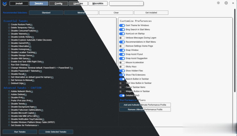This screenshot has width=237, height=136.
Task: Switch to the Install tab
Action: (x=19, y=4)
